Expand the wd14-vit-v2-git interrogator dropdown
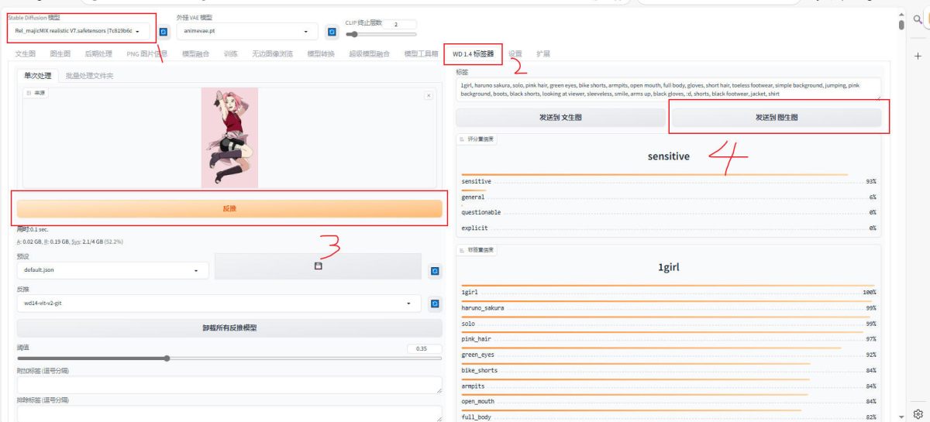The height and width of the screenshot is (422, 930). (x=217, y=304)
